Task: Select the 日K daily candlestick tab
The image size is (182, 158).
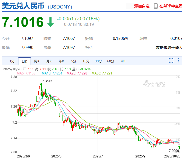Action: (x=24, y=61)
